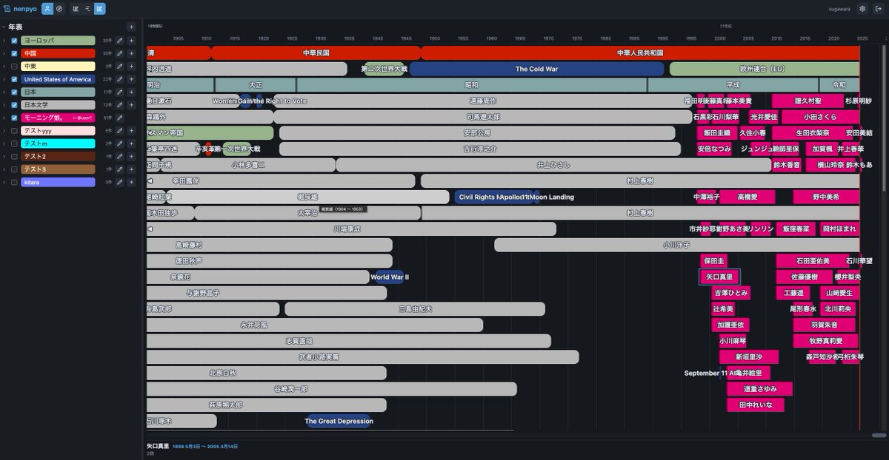Add a new timeline with 年表 plus button

point(131,27)
